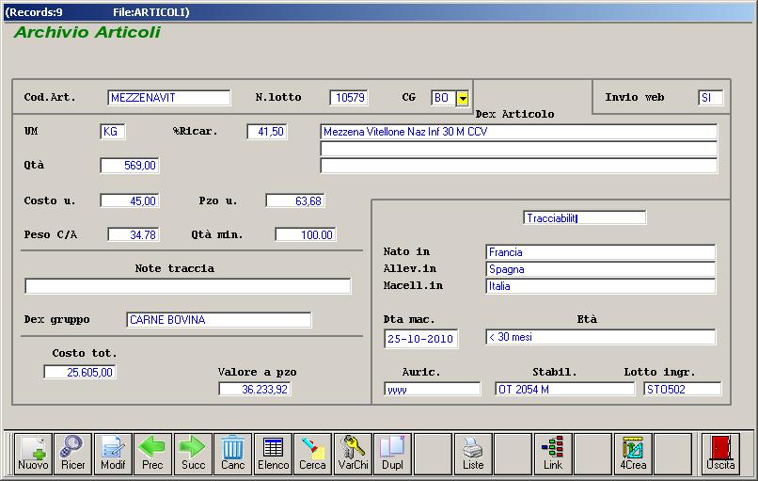The height and width of the screenshot is (481, 758).
Task: Click the VarChi keys icon
Action: [353, 453]
